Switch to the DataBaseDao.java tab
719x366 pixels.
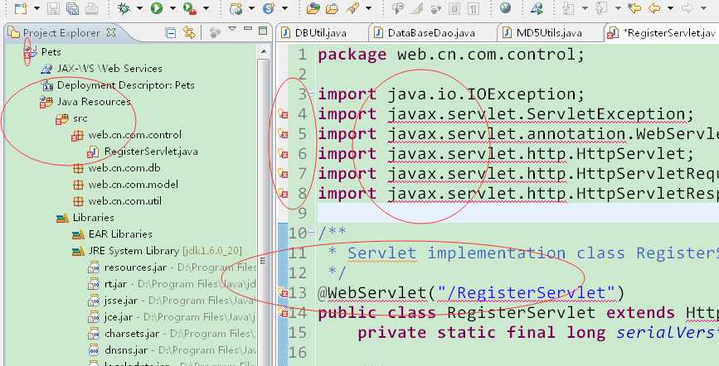point(431,33)
